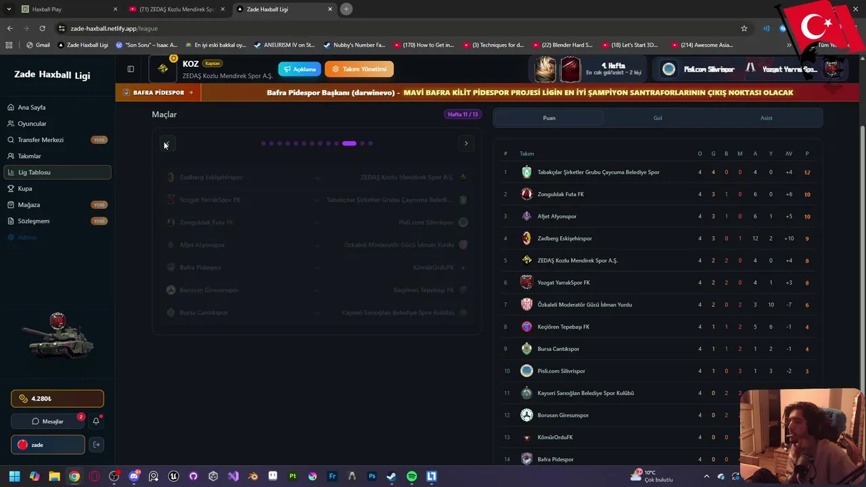Open Takımlar in the sidebar

pos(57,156)
